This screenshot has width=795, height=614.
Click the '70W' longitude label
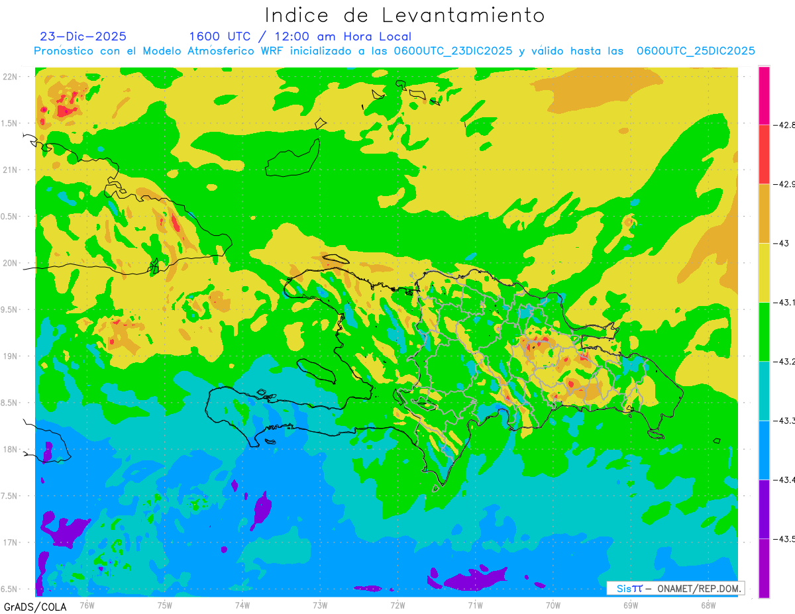tap(553, 605)
